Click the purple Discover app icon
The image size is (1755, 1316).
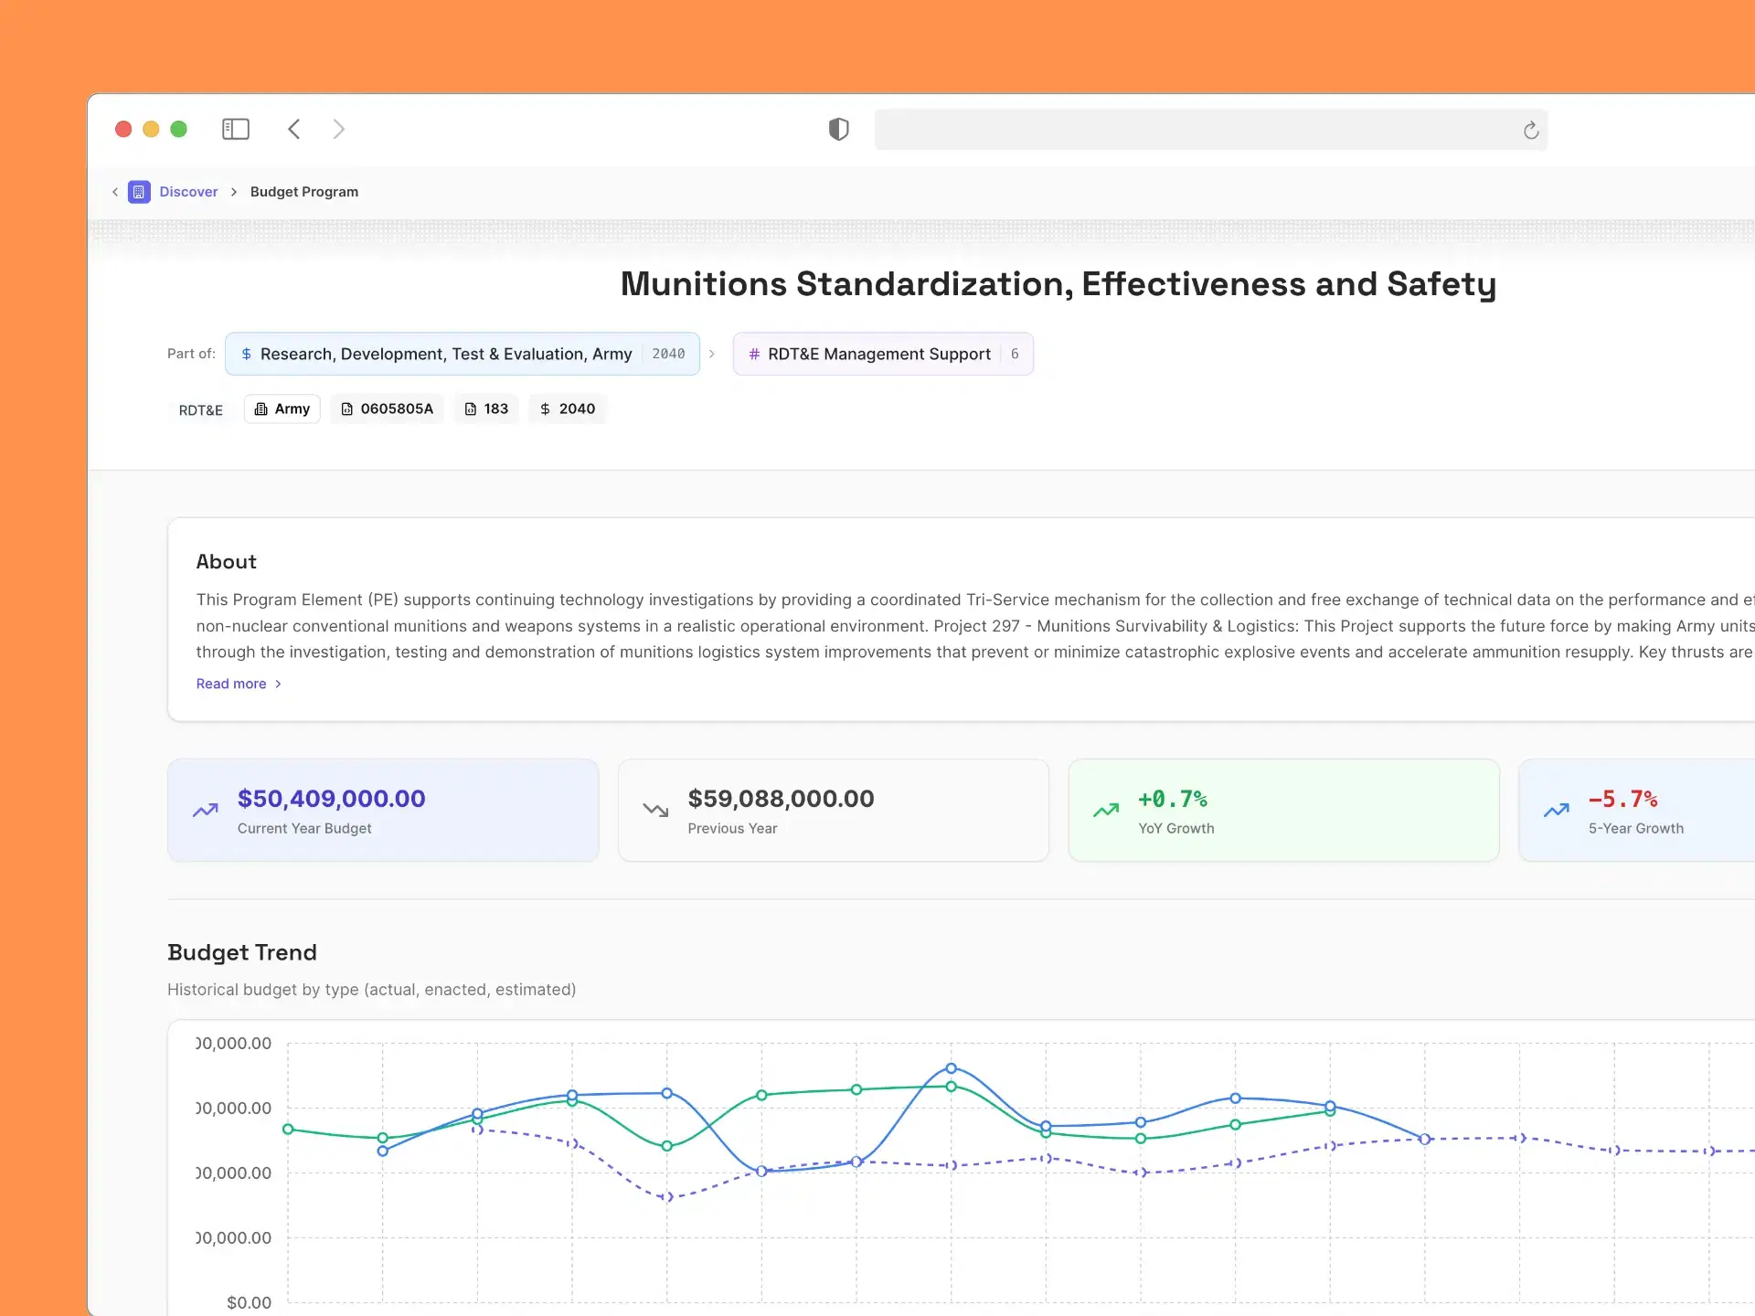point(139,192)
